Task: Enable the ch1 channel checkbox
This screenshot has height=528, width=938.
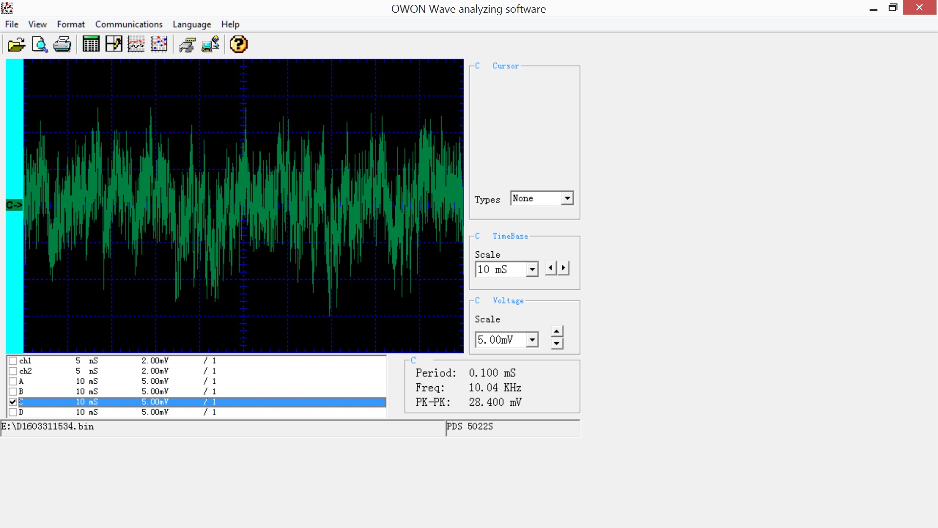Action: [13, 361]
